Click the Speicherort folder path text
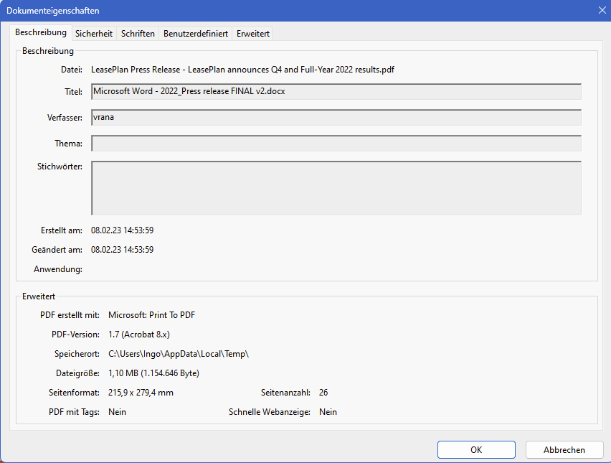The image size is (611, 463). click(x=178, y=354)
